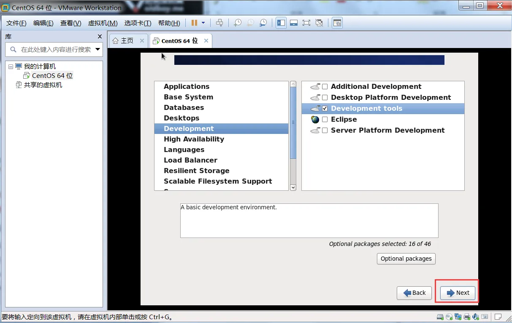Click the camera device status icon

(x=485, y=317)
